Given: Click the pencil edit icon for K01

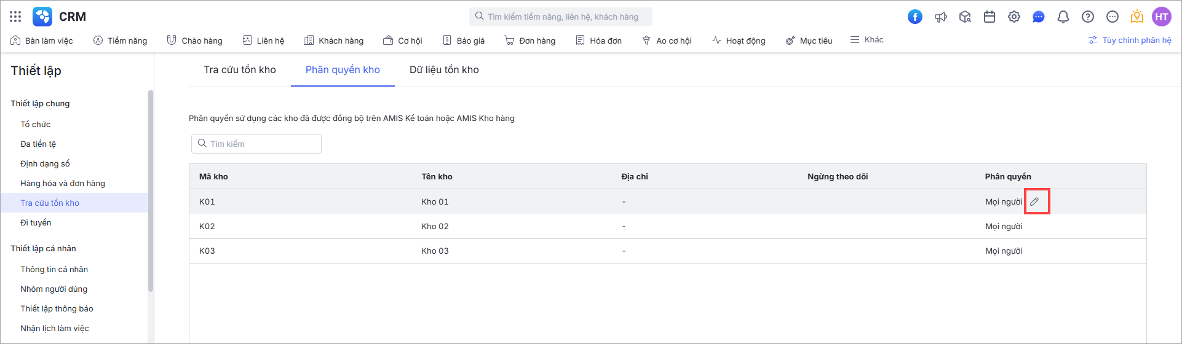Looking at the screenshot, I should click(1034, 201).
